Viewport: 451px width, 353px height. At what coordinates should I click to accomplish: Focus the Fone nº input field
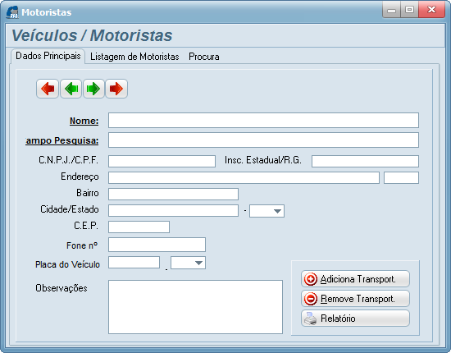(157, 245)
